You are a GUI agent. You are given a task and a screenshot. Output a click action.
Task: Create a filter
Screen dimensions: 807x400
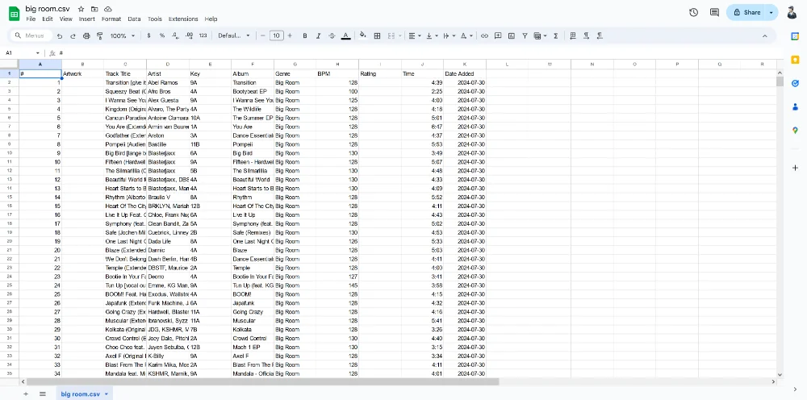525,36
